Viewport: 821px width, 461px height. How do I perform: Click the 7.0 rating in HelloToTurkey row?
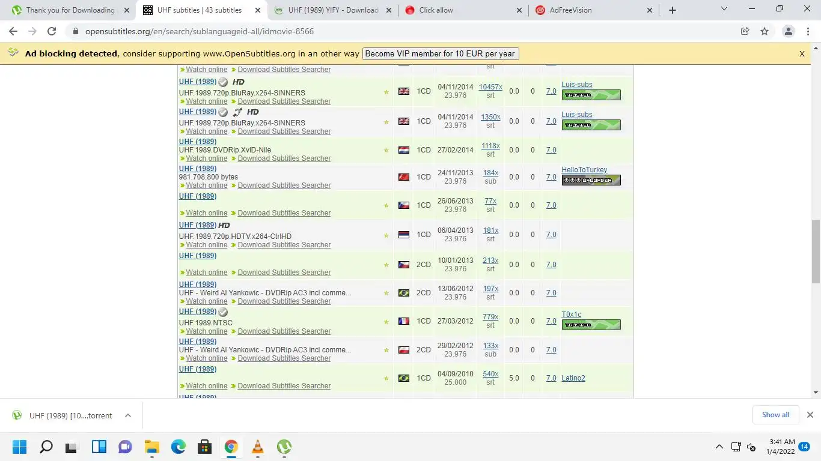(x=551, y=177)
